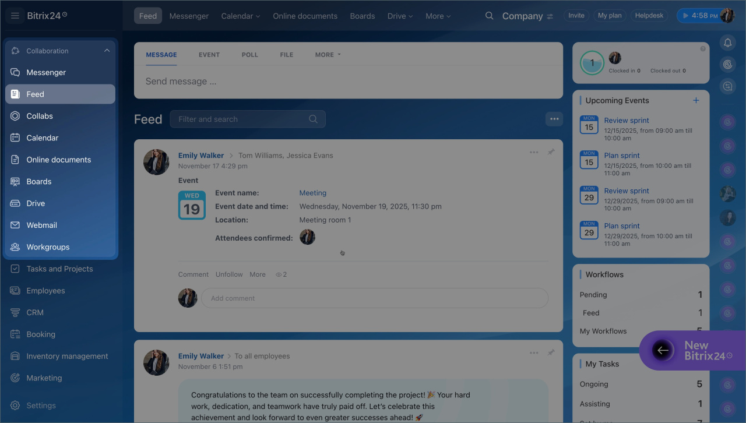This screenshot has height=423, width=746.
Task: Open the notifications bell icon
Action: tap(727, 43)
